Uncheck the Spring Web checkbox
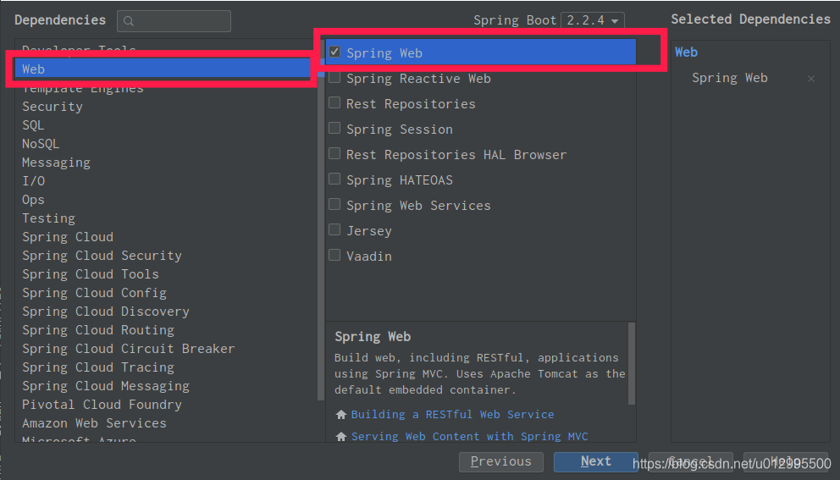This screenshot has width=840, height=480. pyautogui.click(x=334, y=52)
